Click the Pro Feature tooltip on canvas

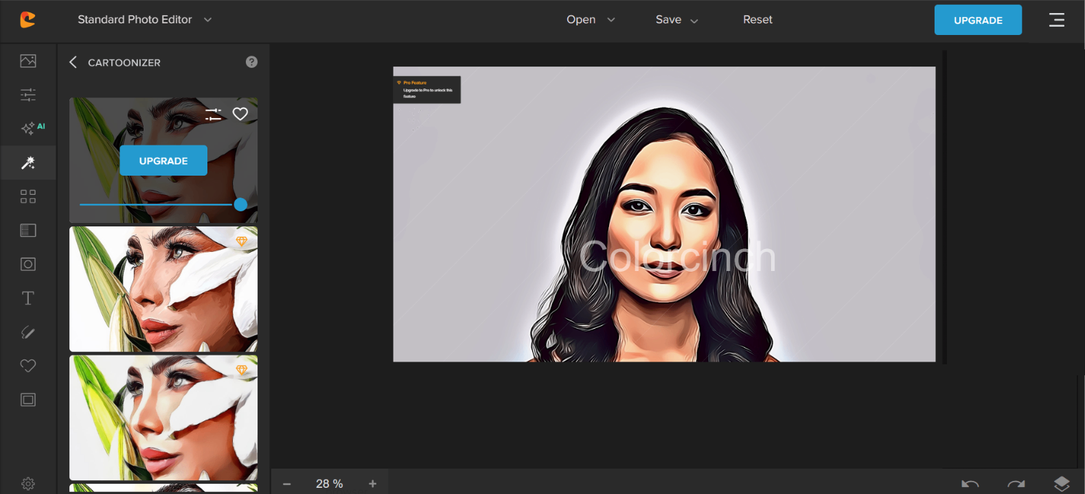(427, 90)
